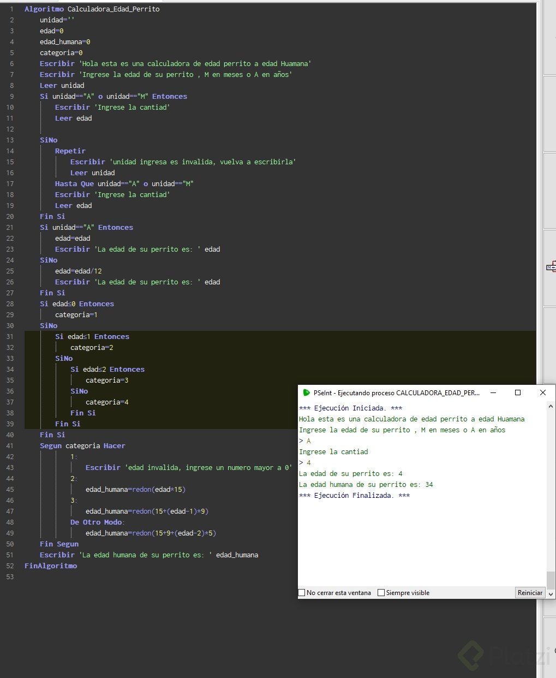Enable 'No cerrar esta ventana' checkbox

coord(302,593)
